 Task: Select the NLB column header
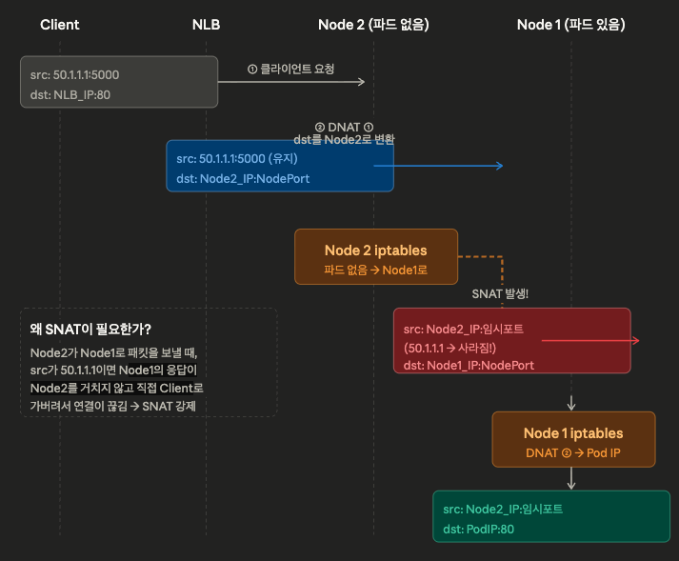coord(206,25)
